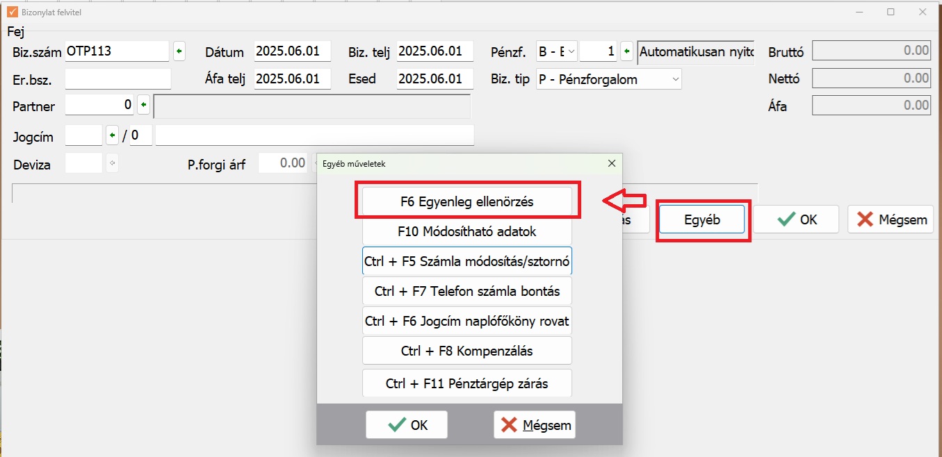The width and height of the screenshot is (942, 457).
Task: Focus the Dátum date field
Action: click(292, 51)
